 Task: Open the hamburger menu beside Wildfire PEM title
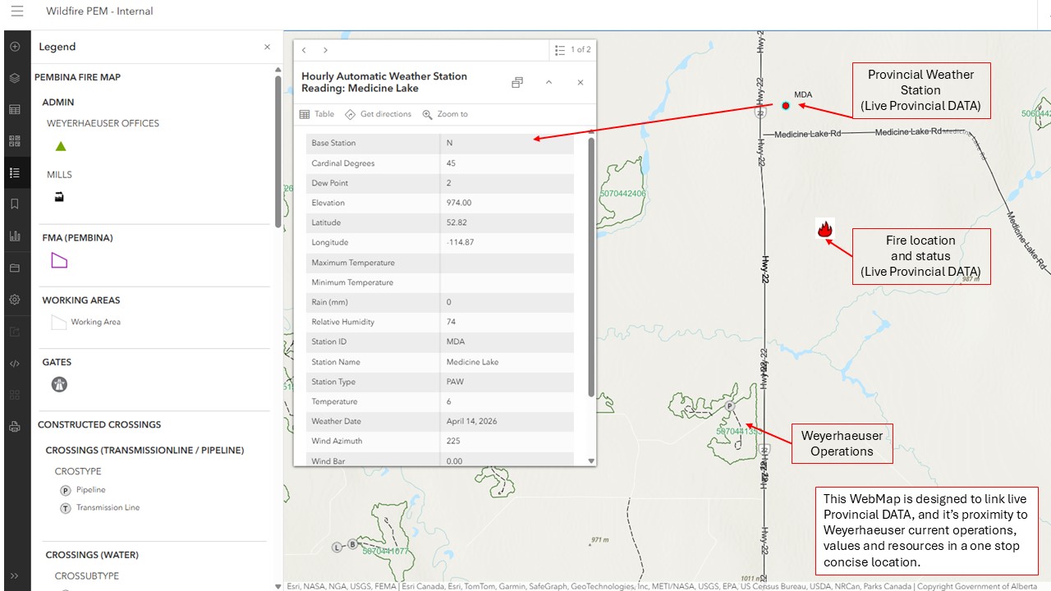point(17,11)
